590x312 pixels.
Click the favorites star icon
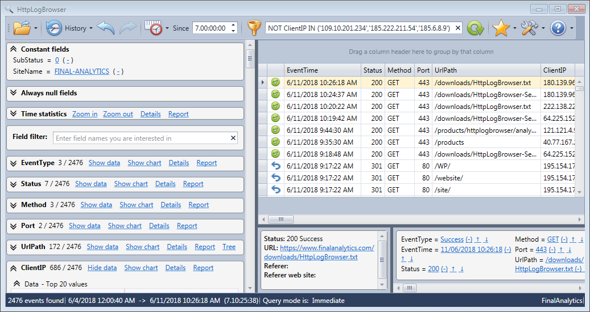[501, 28]
